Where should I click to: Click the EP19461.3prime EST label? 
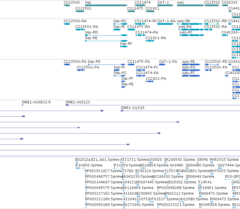(212, 188)
